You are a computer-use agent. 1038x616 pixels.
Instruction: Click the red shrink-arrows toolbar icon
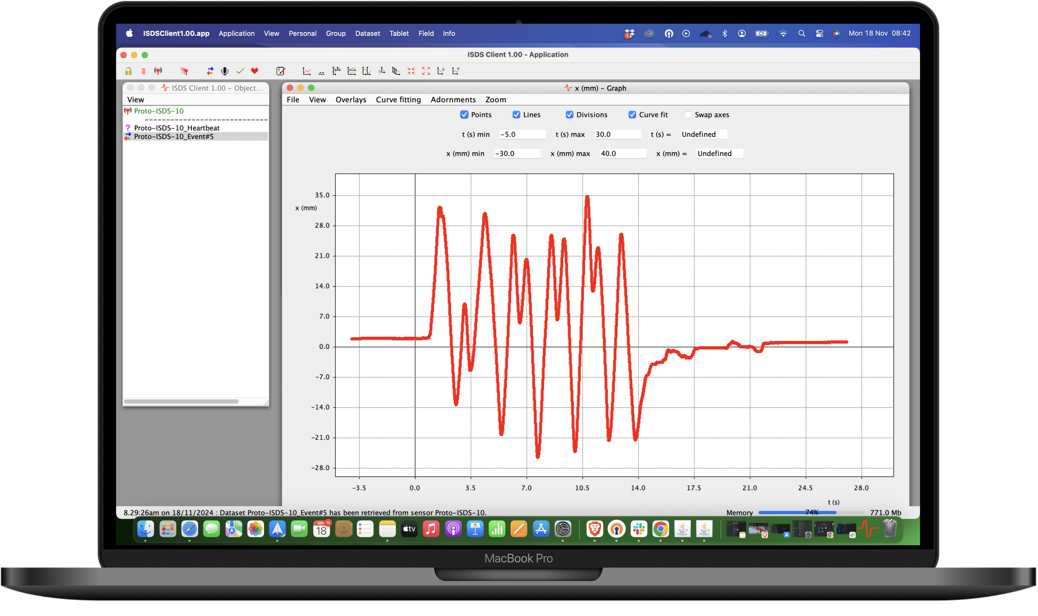[x=411, y=71]
